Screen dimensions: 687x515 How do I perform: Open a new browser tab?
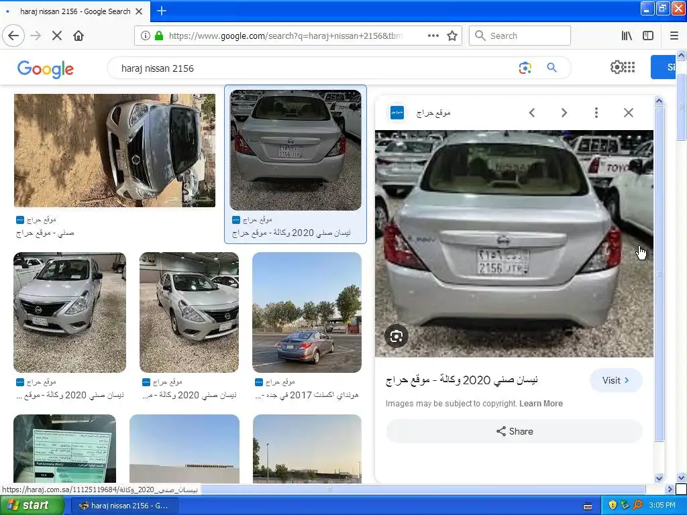[x=162, y=11]
